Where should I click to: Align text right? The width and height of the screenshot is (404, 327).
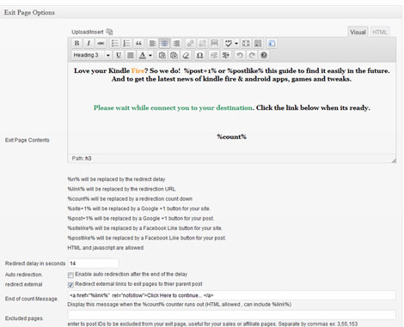(176, 43)
